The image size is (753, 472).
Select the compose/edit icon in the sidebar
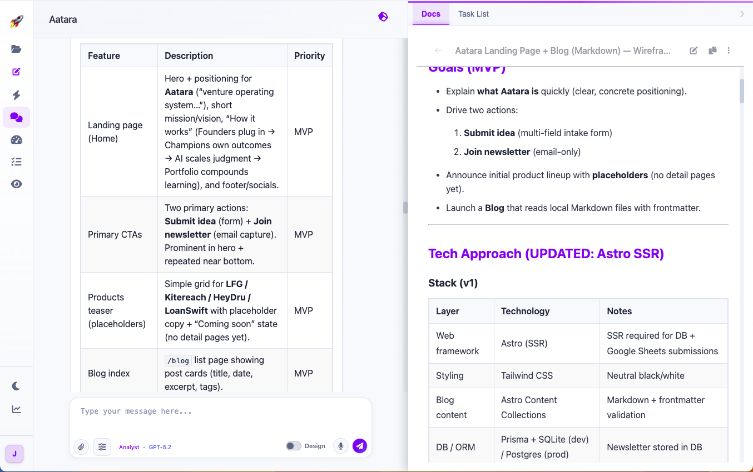[x=16, y=72]
